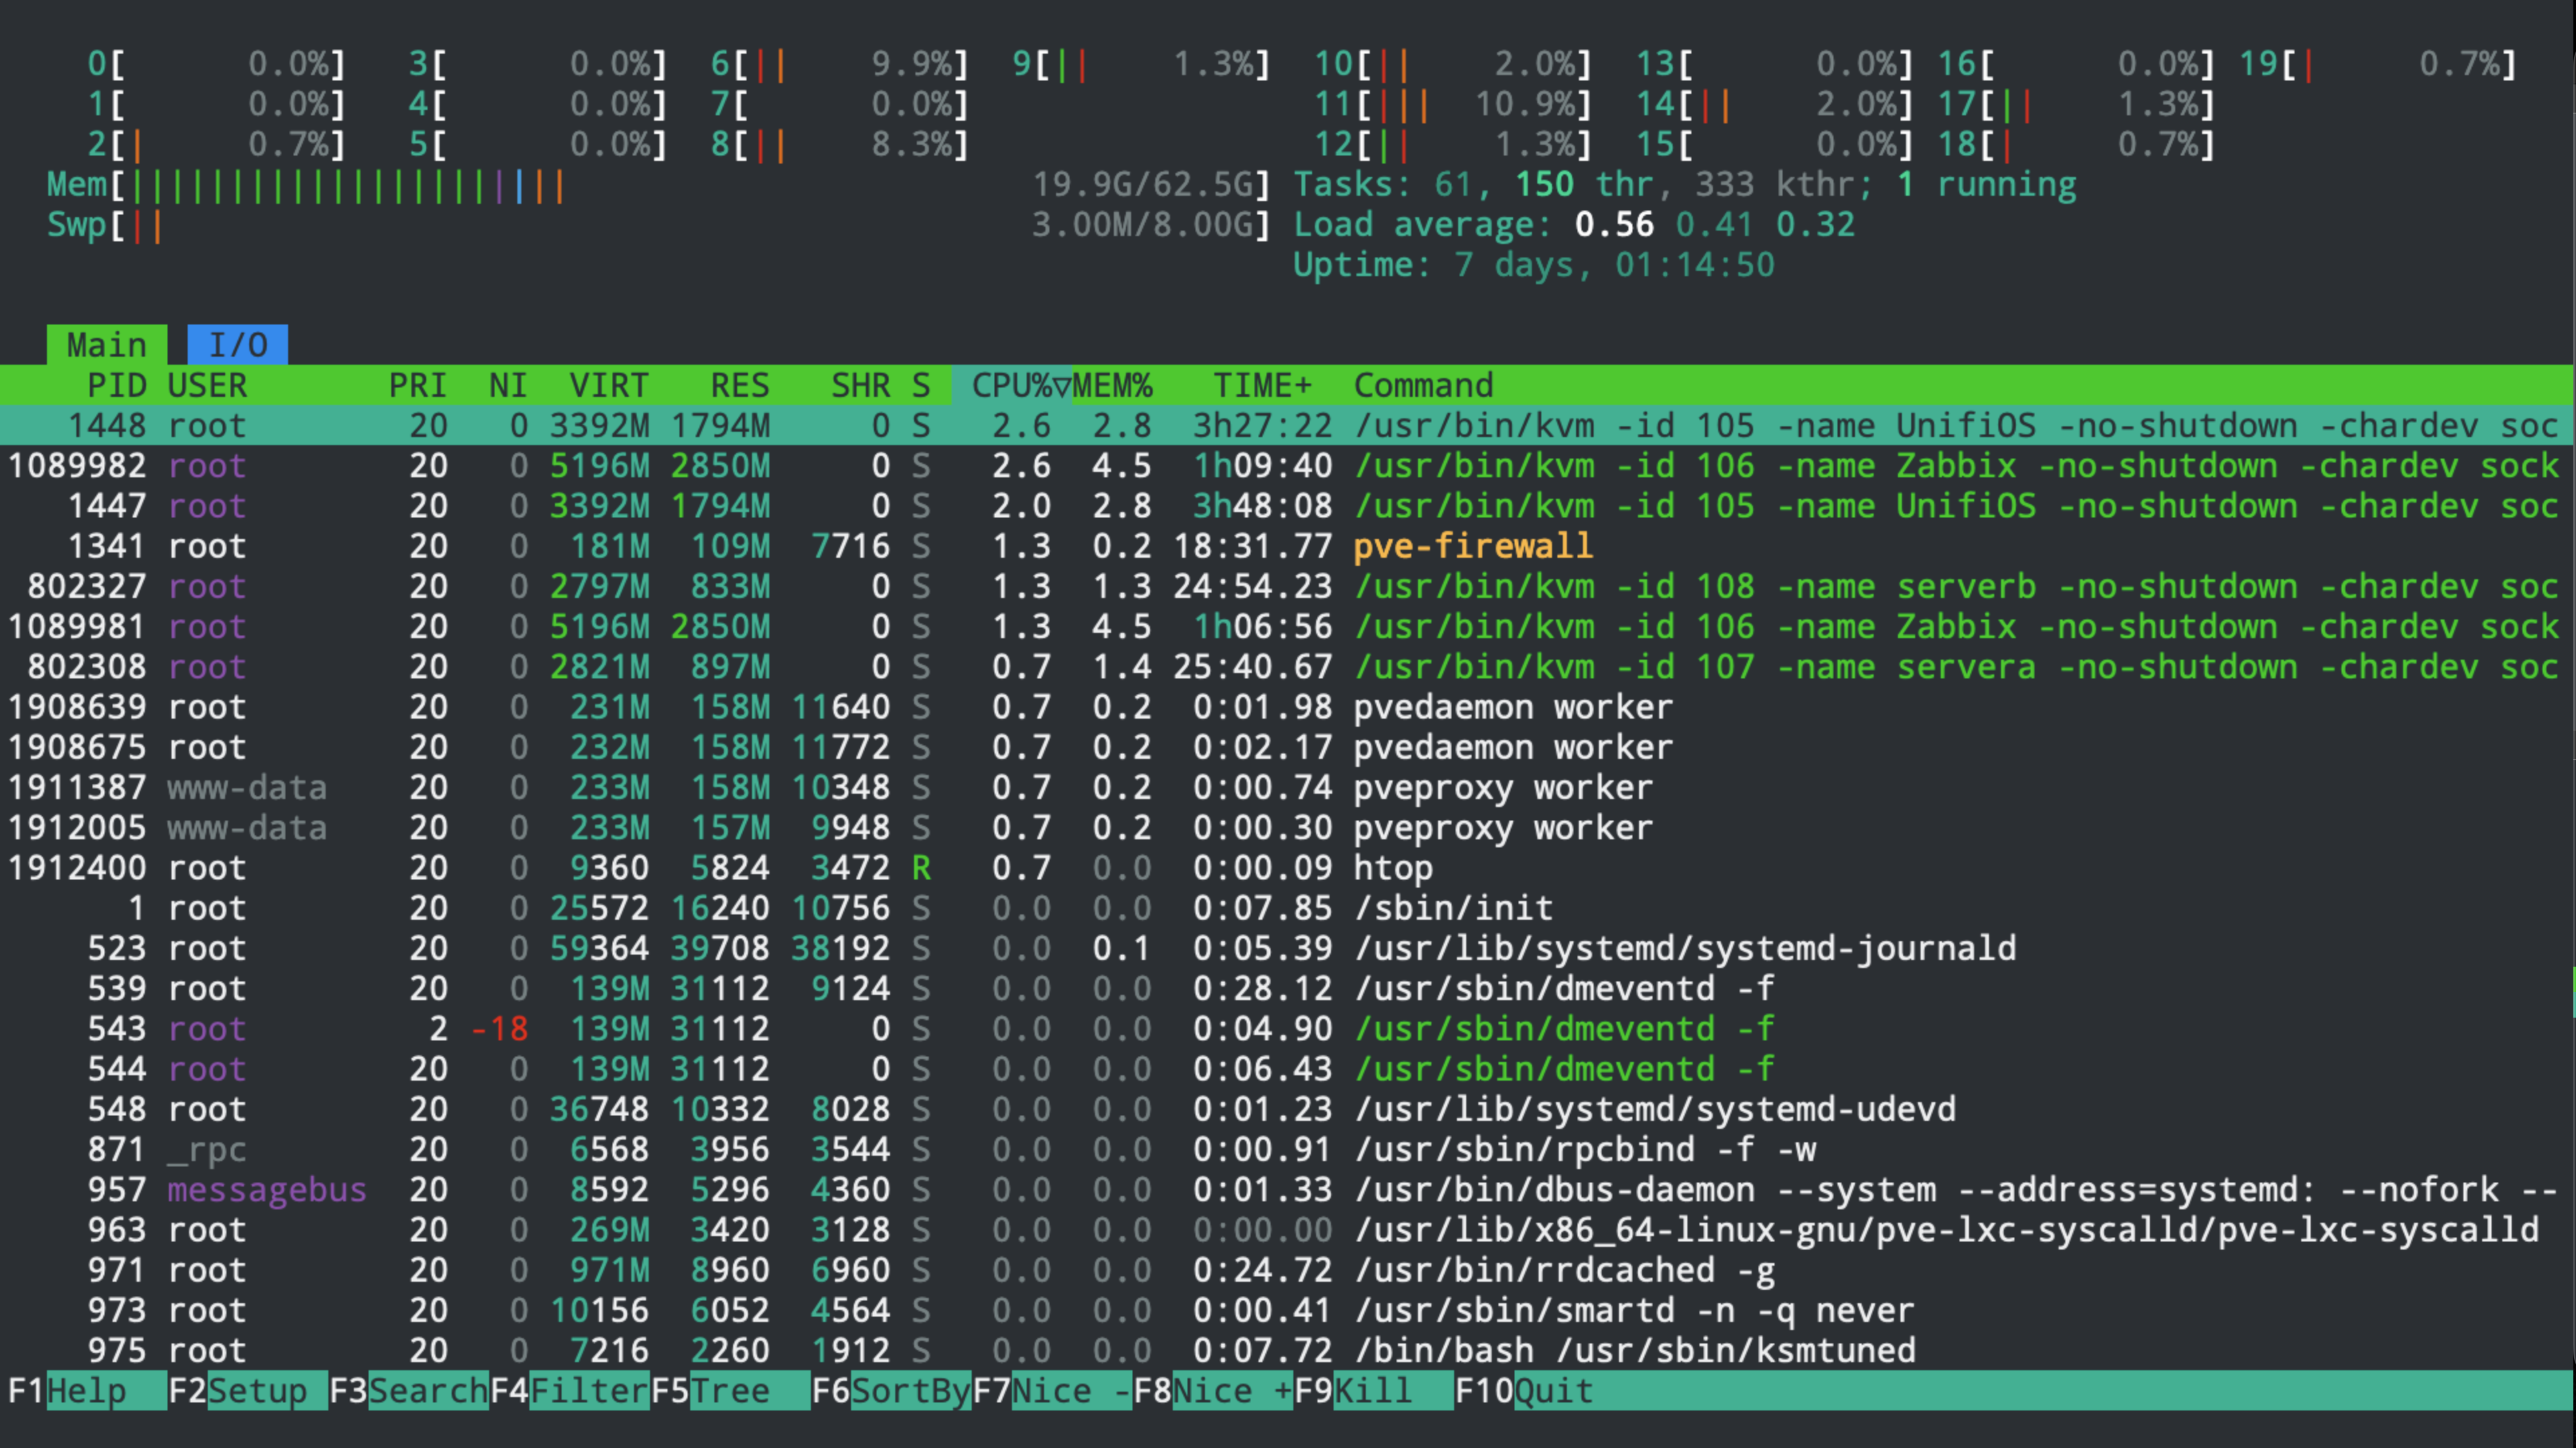Select pvedaemon worker PID 1908639
This screenshot has height=1448, width=2576.
1286,707
